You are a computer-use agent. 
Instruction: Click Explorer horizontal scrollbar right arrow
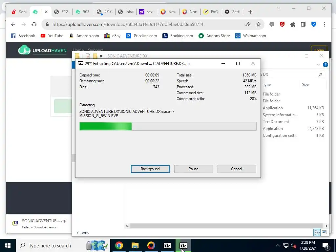pos(326,226)
